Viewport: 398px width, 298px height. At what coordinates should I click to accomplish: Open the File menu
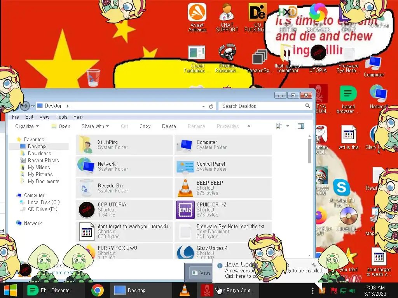(16, 117)
